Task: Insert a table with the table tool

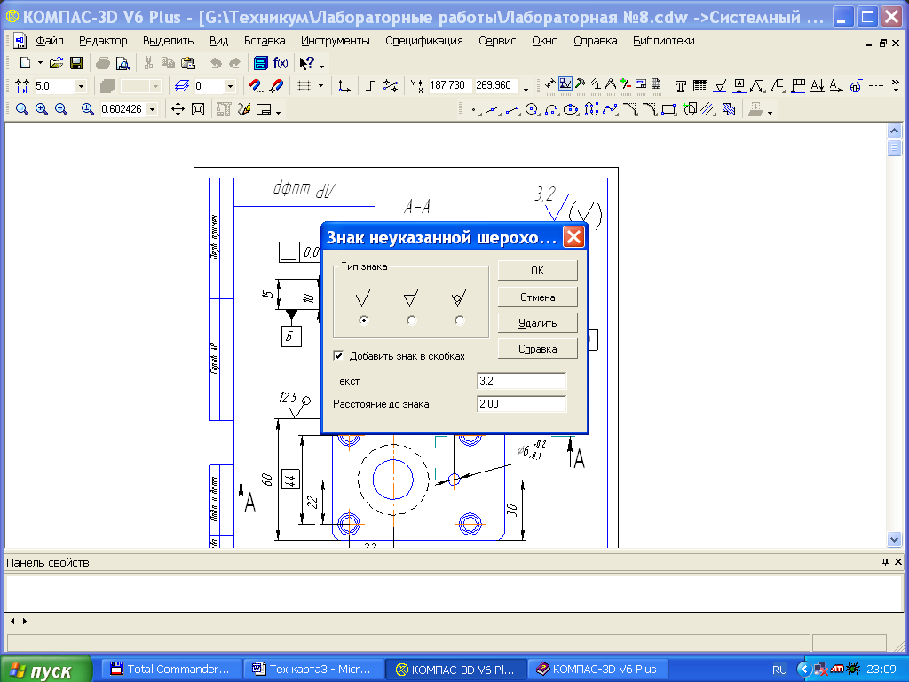Action: point(700,86)
